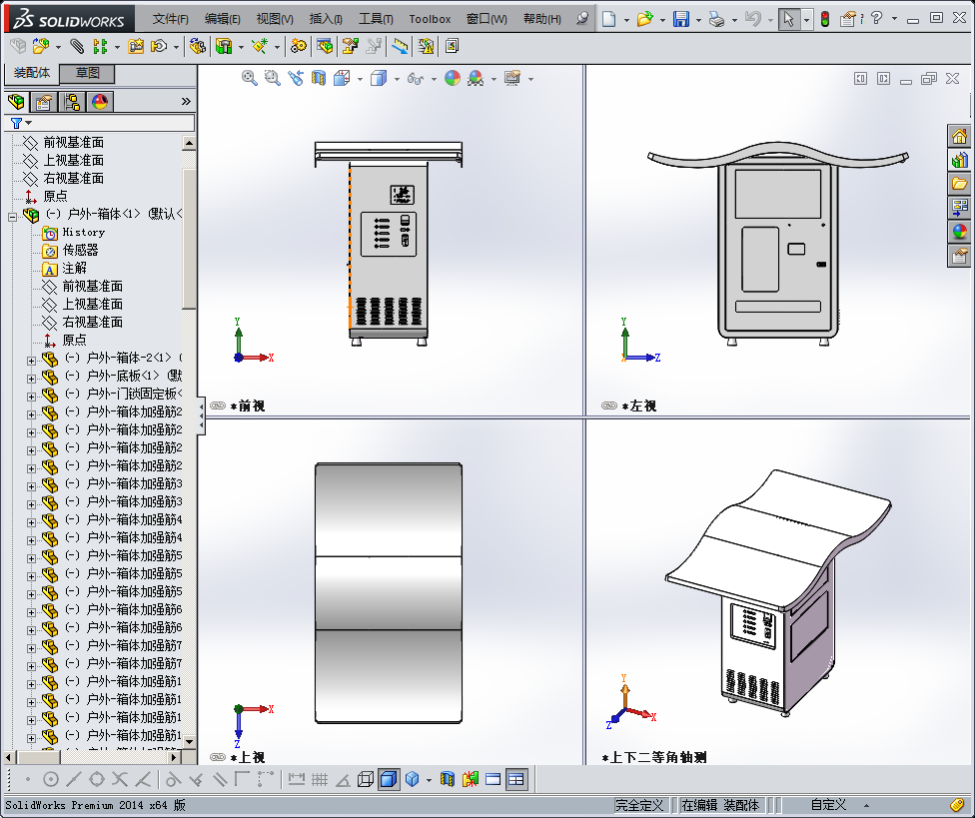Open the 文件(F) menu
This screenshot has width=975, height=818.
[171, 19]
